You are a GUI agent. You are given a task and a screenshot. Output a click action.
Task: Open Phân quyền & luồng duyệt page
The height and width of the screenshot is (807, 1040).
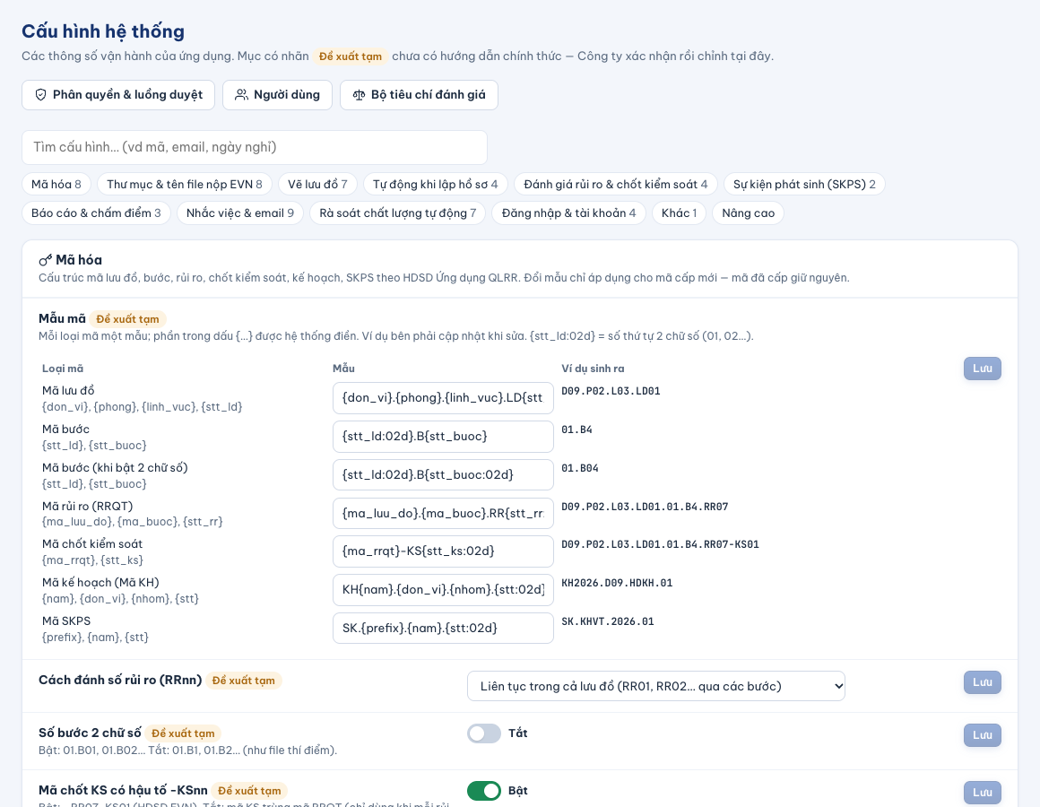118,95
